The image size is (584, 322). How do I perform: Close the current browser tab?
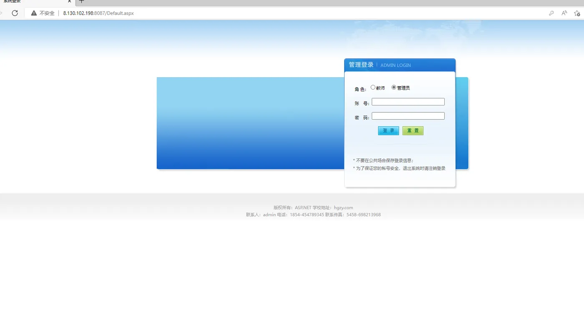70,1
